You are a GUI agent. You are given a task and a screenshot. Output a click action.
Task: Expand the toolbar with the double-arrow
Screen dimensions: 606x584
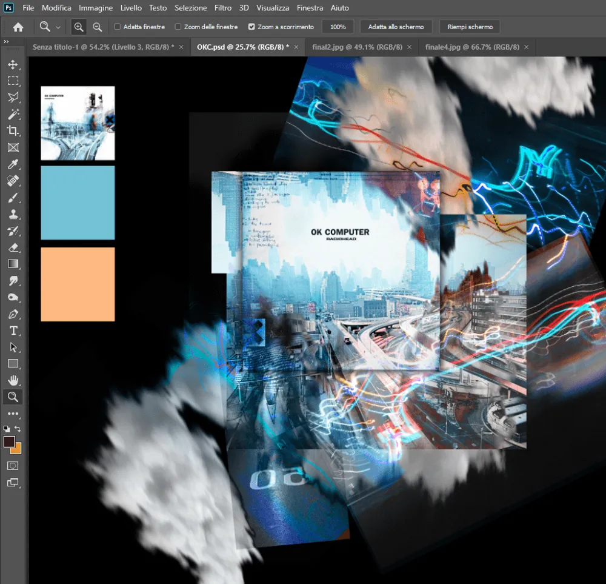(x=6, y=42)
